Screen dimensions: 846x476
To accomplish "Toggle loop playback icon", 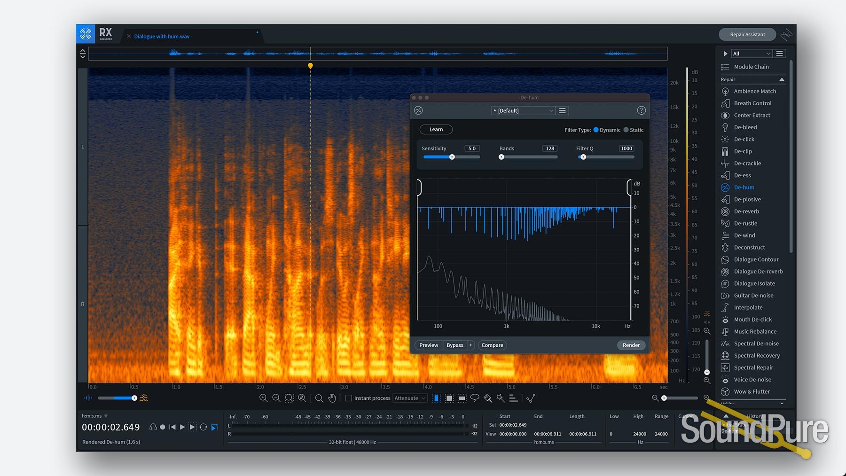I will tap(203, 427).
